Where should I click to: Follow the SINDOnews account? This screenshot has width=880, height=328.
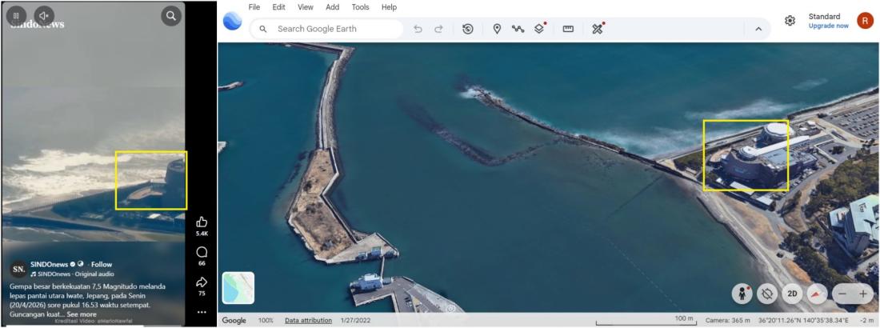point(102,264)
